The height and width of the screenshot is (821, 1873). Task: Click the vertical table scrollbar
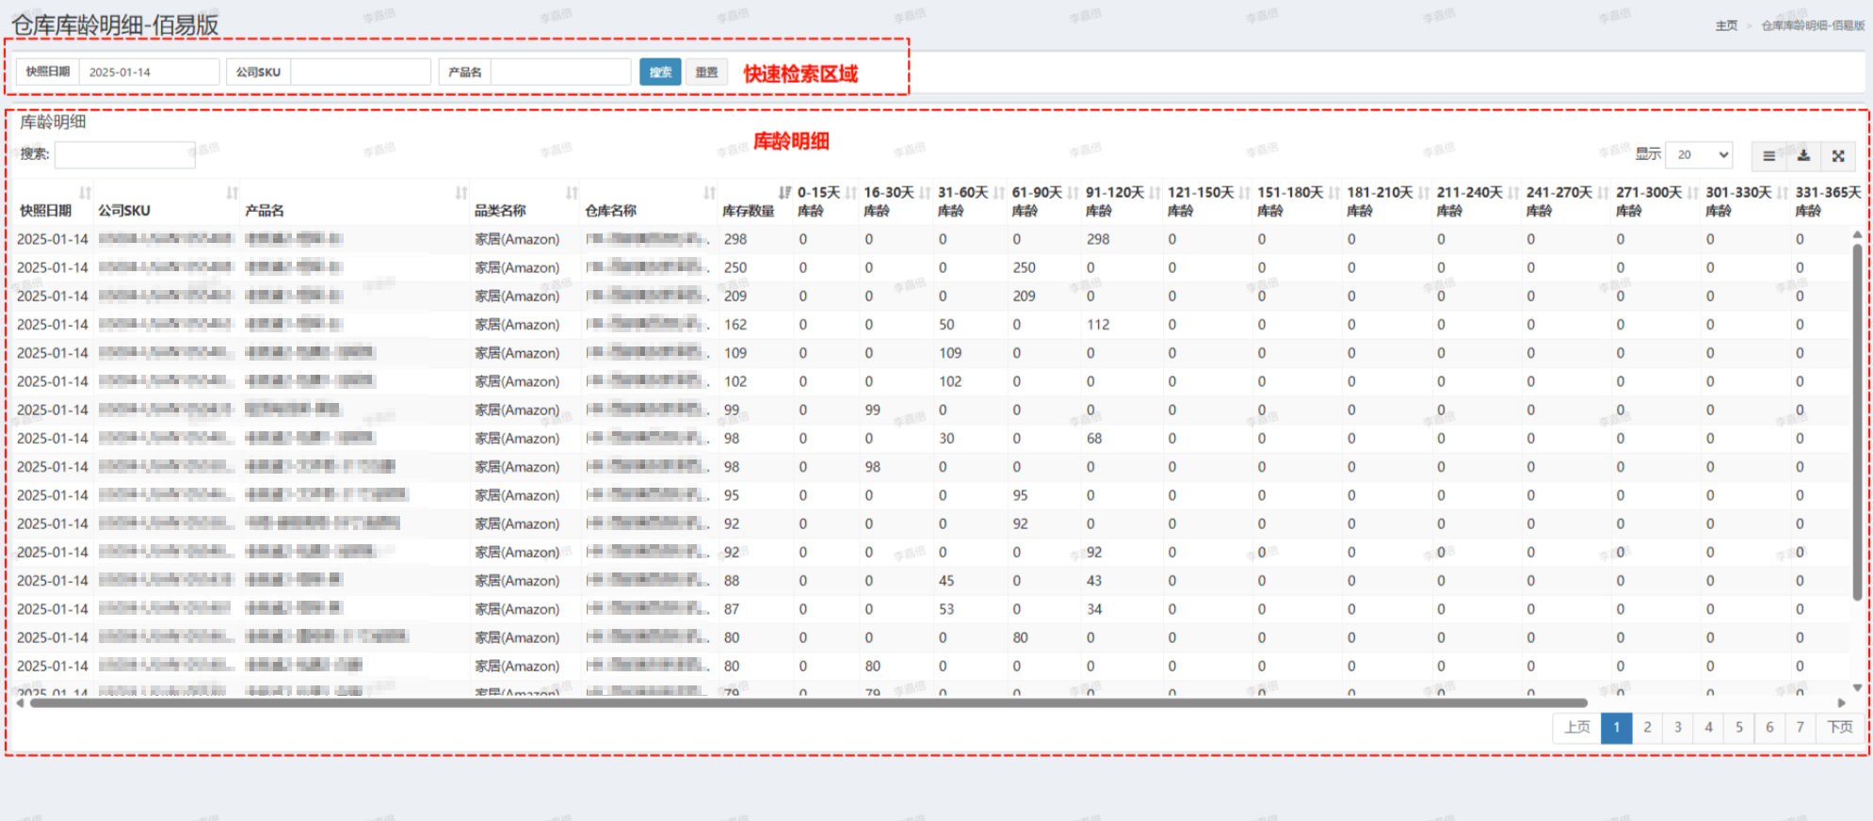tap(1857, 422)
